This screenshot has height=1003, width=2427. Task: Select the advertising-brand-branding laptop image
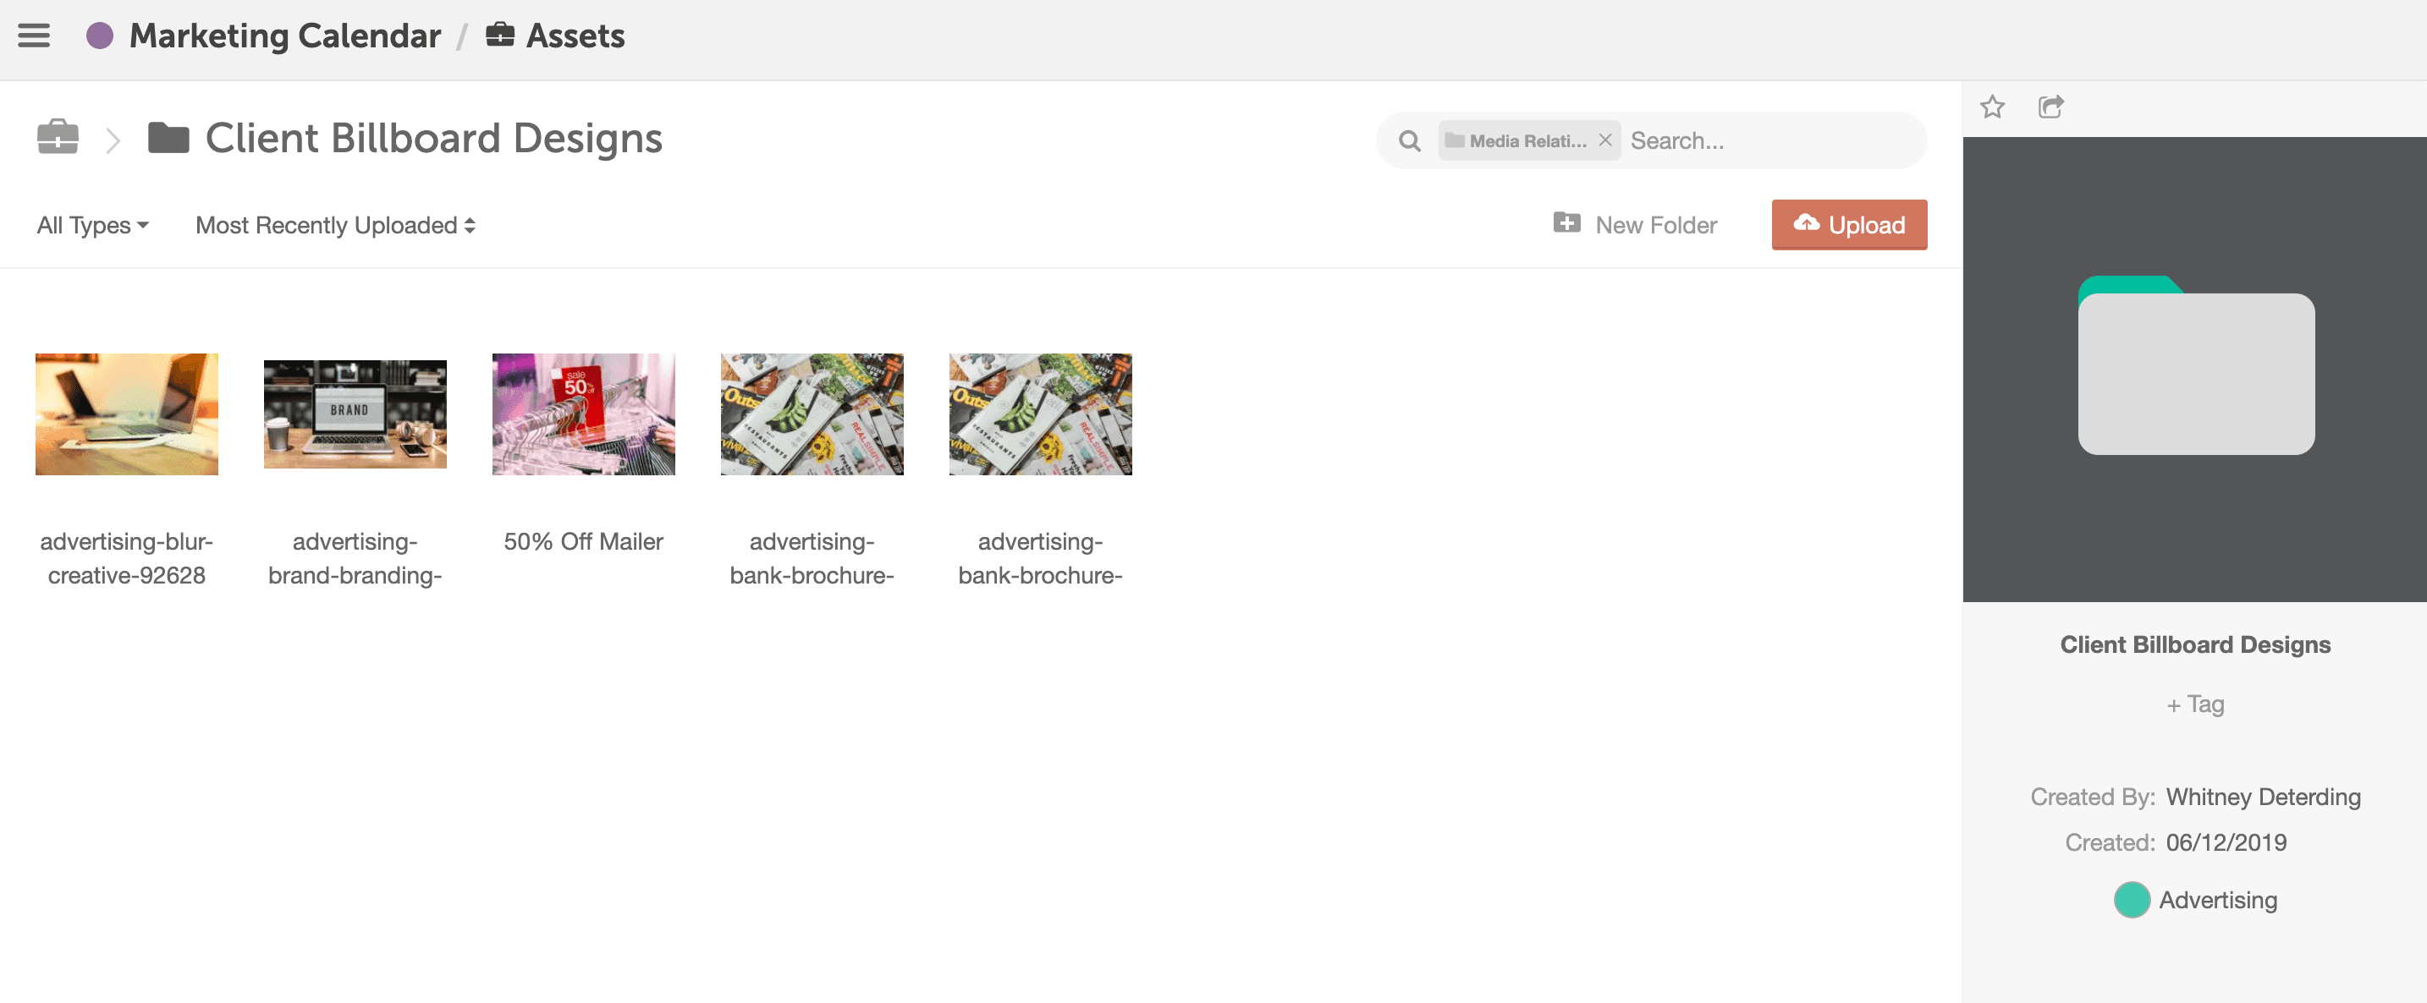(355, 414)
